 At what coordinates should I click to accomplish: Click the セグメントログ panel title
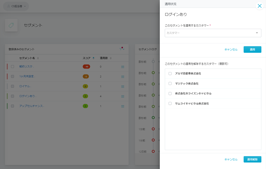pyautogui.click(x=148, y=49)
